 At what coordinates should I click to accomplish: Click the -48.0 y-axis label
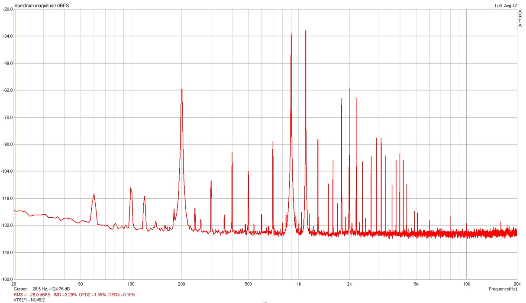pos(7,63)
